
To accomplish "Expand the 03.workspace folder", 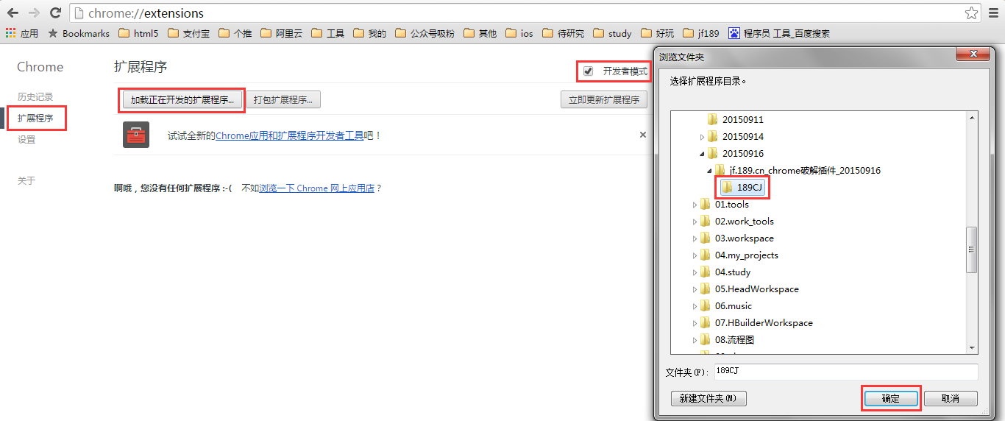I will 695,238.
